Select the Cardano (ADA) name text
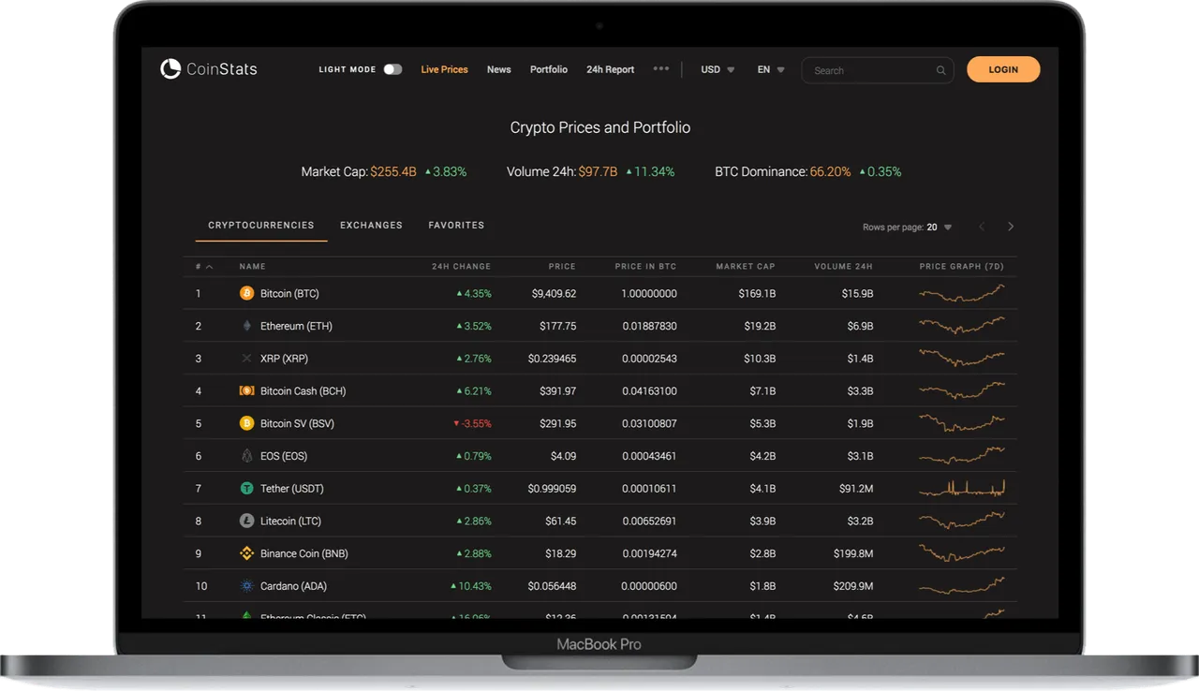 [294, 587]
